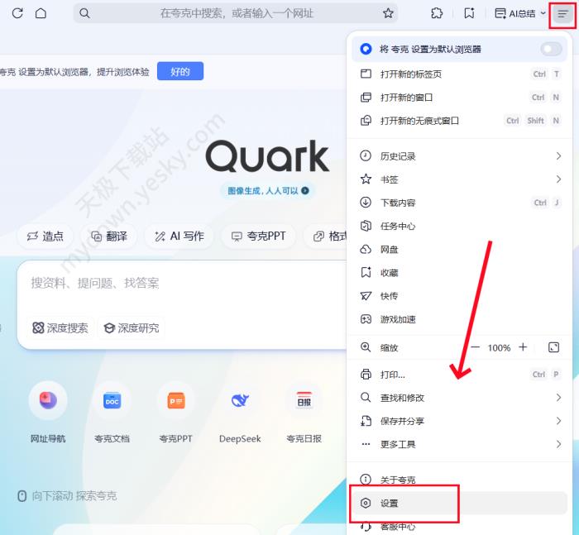Open the extensions puzzle icon
The height and width of the screenshot is (535, 579).
[437, 14]
